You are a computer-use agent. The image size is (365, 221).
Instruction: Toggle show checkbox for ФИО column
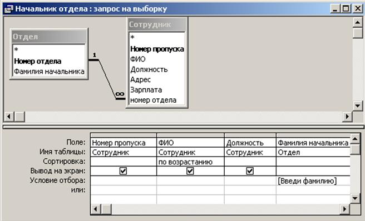[190, 171]
